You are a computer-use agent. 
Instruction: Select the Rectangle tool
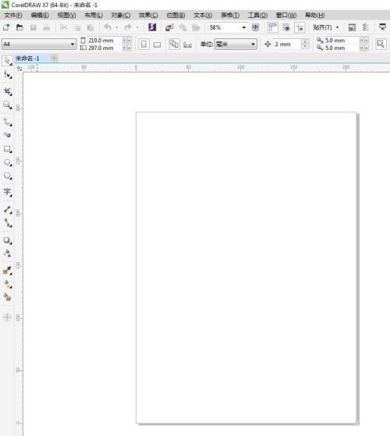tap(7, 149)
